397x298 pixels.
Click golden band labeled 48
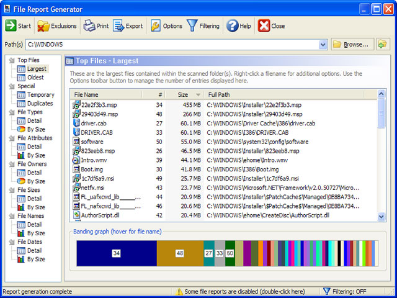tap(180, 253)
